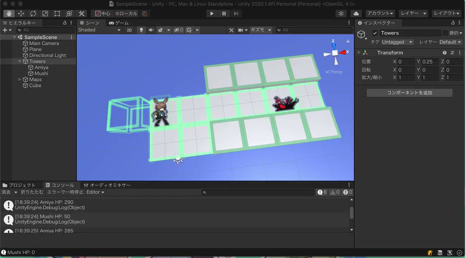
Task: Select the Scale tool
Action: [45, 14]
